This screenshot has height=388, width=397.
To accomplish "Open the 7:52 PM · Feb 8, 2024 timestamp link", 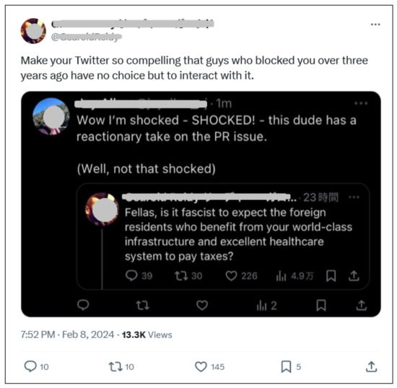I will [x=67, y=335].
